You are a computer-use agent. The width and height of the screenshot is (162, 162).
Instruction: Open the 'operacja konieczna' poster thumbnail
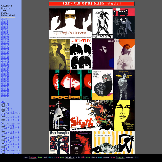[x=70, y=24]
